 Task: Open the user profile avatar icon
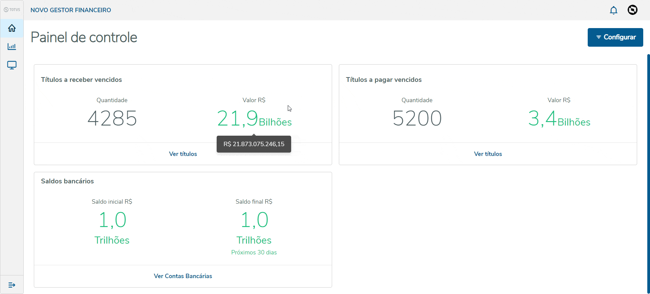pyautogui.click(x=632, y=10)
